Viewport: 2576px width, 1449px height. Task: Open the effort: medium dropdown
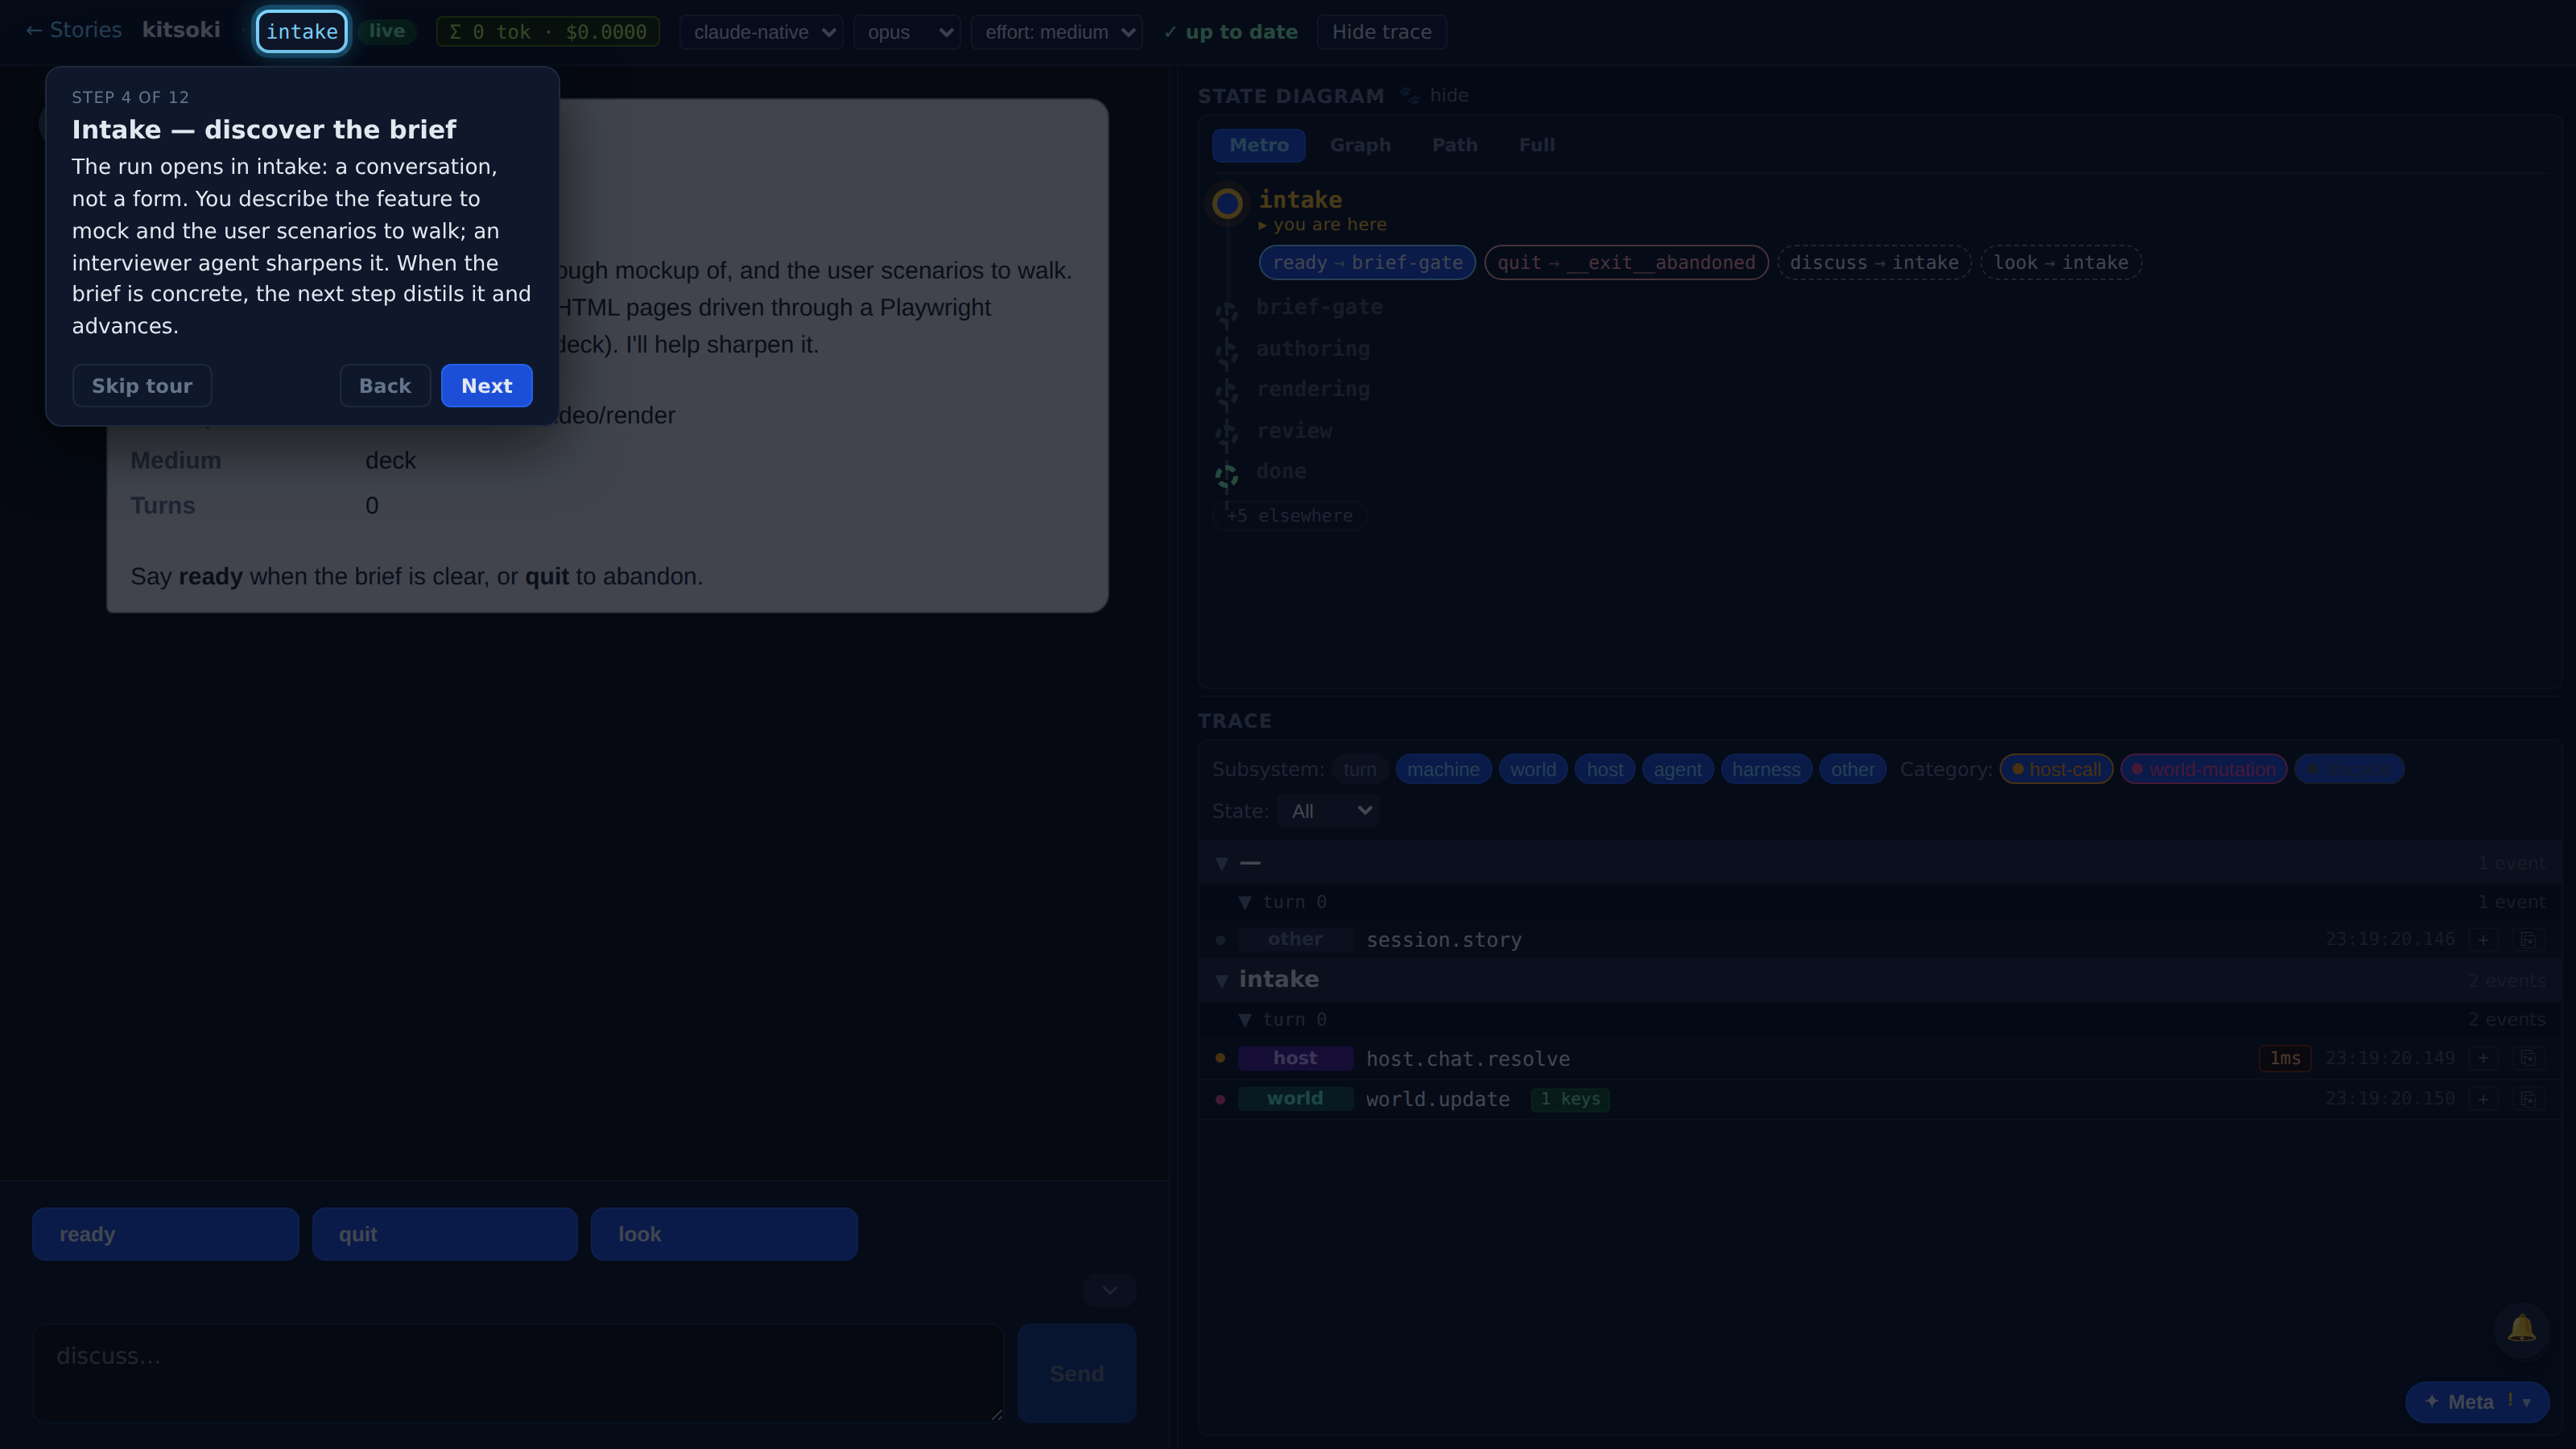(x=1057, y=32)
